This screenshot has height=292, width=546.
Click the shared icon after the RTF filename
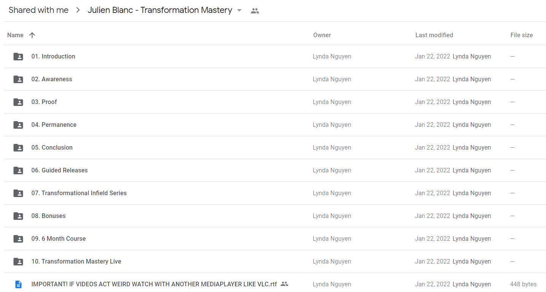pos(284,284)
